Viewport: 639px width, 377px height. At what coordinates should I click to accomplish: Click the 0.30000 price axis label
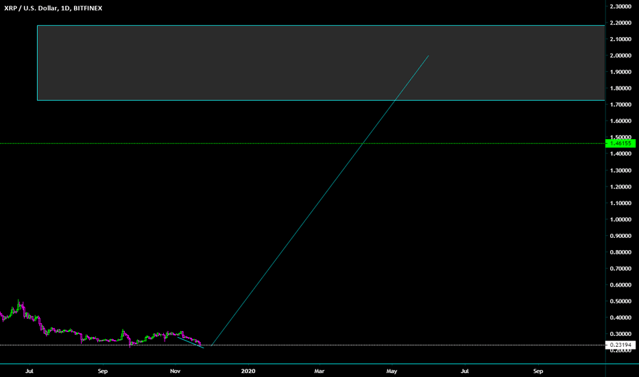click(x=620, y=334)
